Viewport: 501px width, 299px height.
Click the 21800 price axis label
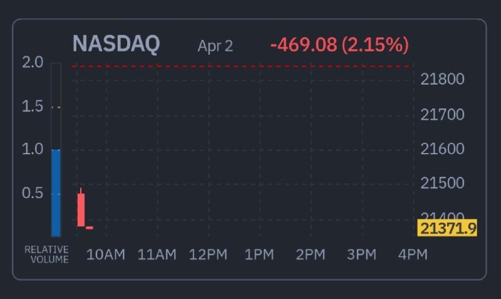click(x=442, y=80)
